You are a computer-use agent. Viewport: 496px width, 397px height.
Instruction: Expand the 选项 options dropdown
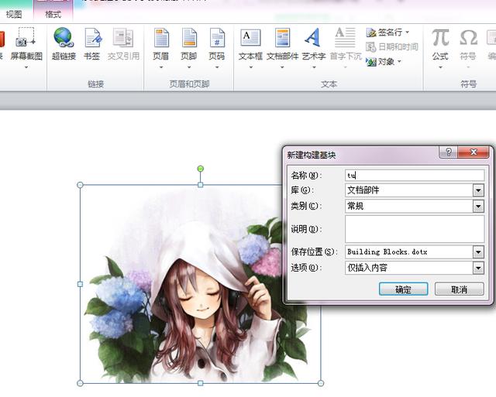pyautogui.click(x=478, y=268)
